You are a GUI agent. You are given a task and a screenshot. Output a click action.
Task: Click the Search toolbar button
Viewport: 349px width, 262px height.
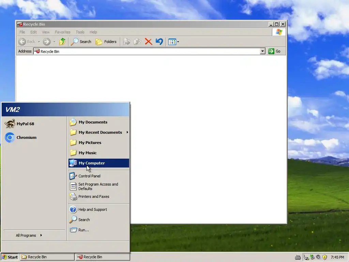(81, 42)
